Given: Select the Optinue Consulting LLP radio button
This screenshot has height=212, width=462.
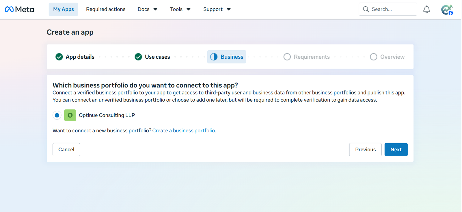Looking at the screenshot, I should (x=57, y=115).
